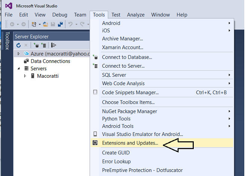Click the Extensions and Updates icon
248x176 pixels.
pyautogui.click(x=95, y=143)
